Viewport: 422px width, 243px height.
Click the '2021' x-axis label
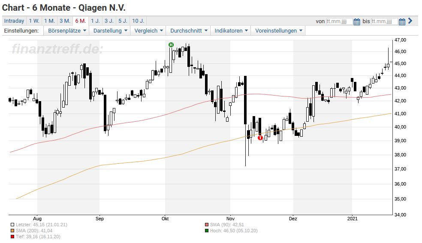point(352,219)
